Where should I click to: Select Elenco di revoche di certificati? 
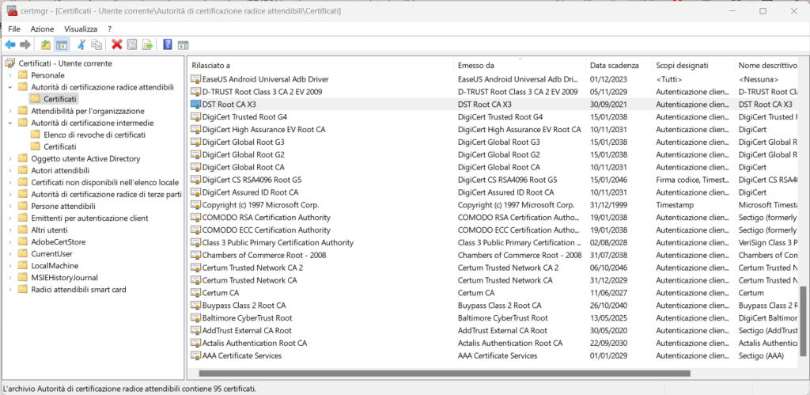(x=95, y=135)
